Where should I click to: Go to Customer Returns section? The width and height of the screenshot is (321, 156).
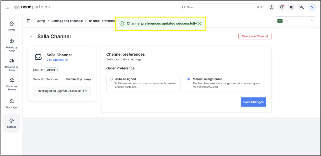tap(12, 84)
